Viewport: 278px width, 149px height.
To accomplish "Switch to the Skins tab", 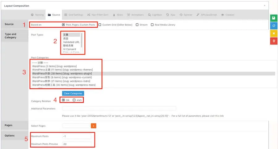I will [118, 15].
